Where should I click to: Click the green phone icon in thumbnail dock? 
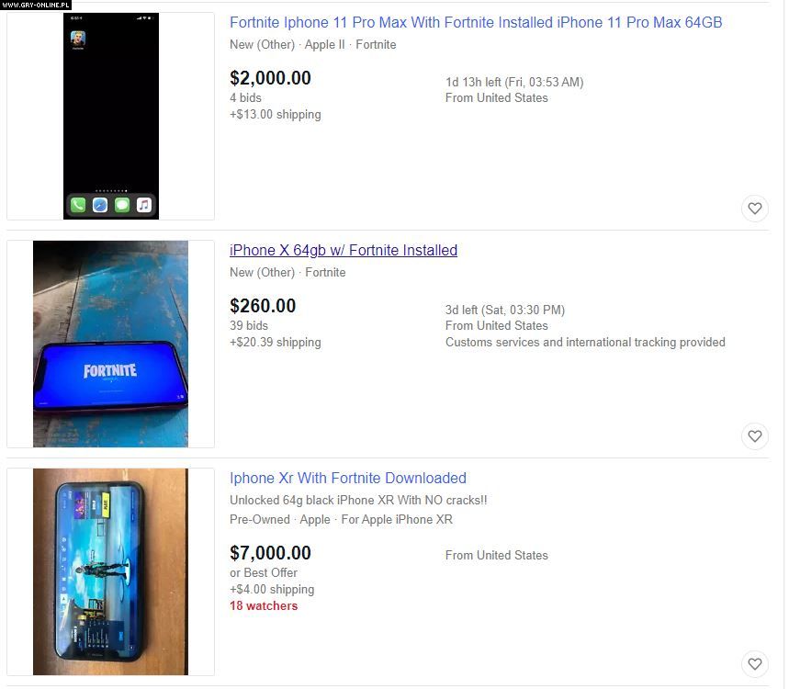click(x=78, y=205)
